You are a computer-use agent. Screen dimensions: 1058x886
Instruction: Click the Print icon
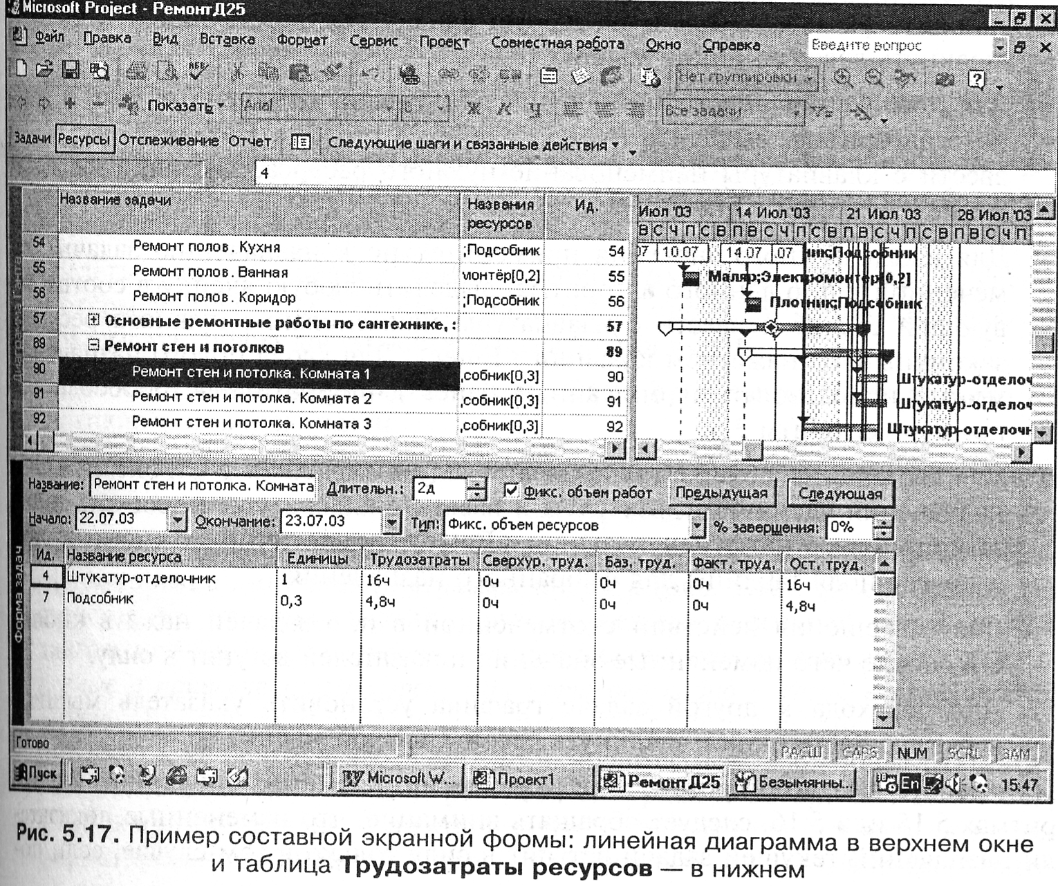coord(136,71)
